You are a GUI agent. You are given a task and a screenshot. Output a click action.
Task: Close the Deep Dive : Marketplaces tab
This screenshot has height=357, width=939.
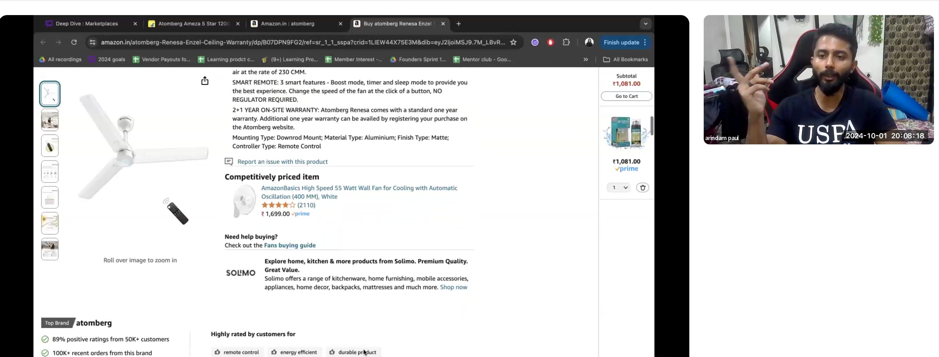pyautogui.click(x=135, y=24)
